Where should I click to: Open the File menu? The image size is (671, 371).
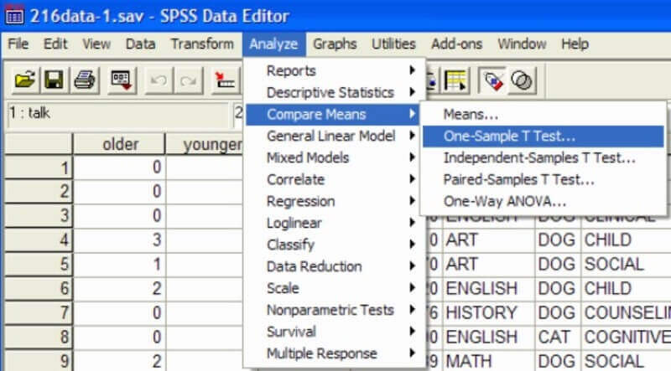coord(18,44)
